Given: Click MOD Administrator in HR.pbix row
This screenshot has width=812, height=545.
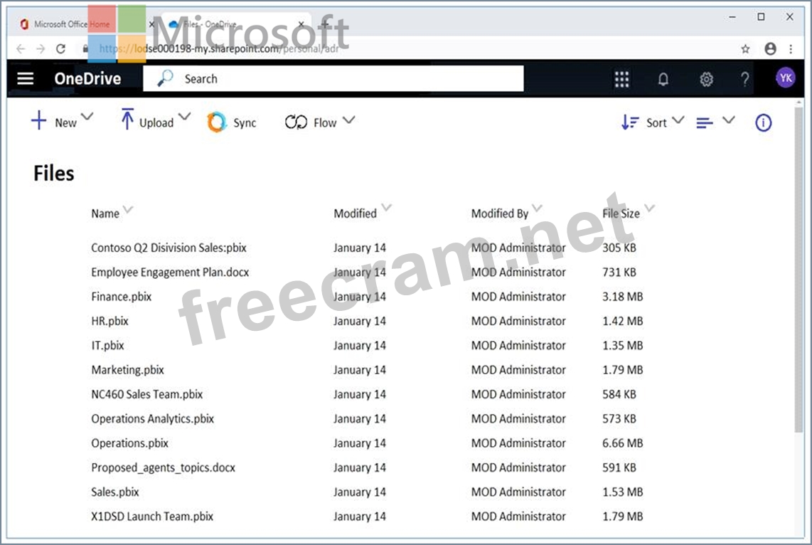Looking at the screenshot, I should pyautogui.click(x=518, y=321).
